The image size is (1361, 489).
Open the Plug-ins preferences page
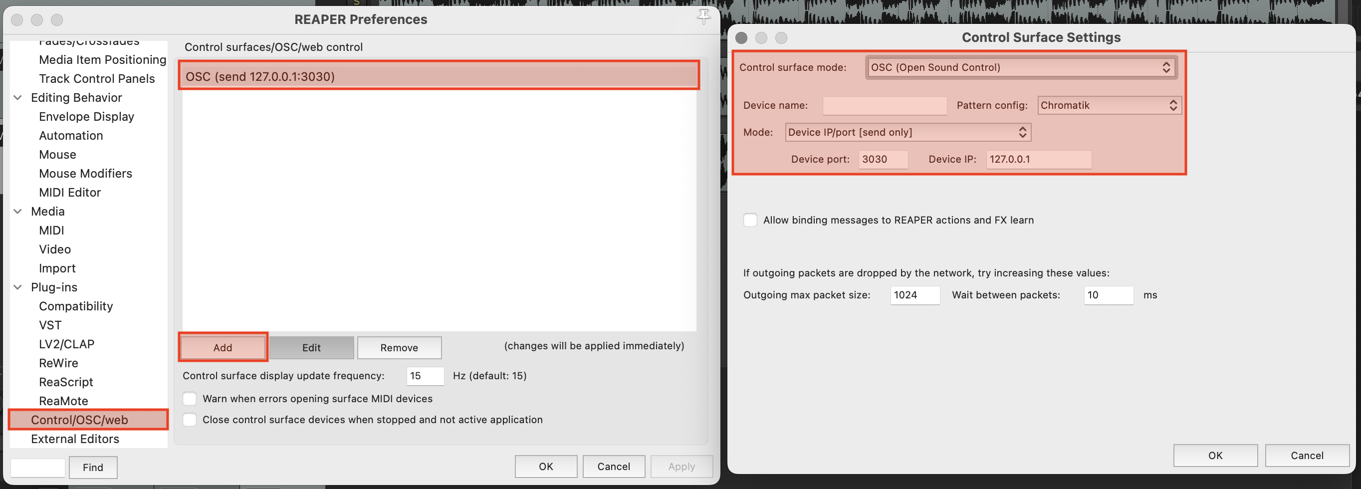pyautogui.click(x=54, y=287)
